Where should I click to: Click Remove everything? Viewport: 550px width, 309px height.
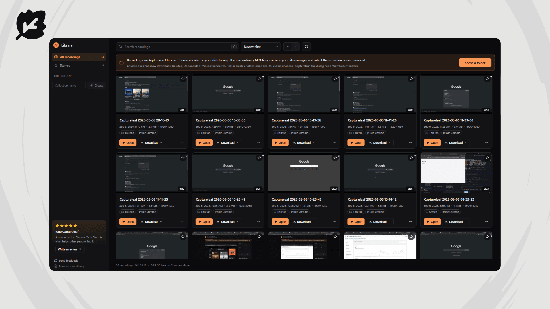(69, 266)
